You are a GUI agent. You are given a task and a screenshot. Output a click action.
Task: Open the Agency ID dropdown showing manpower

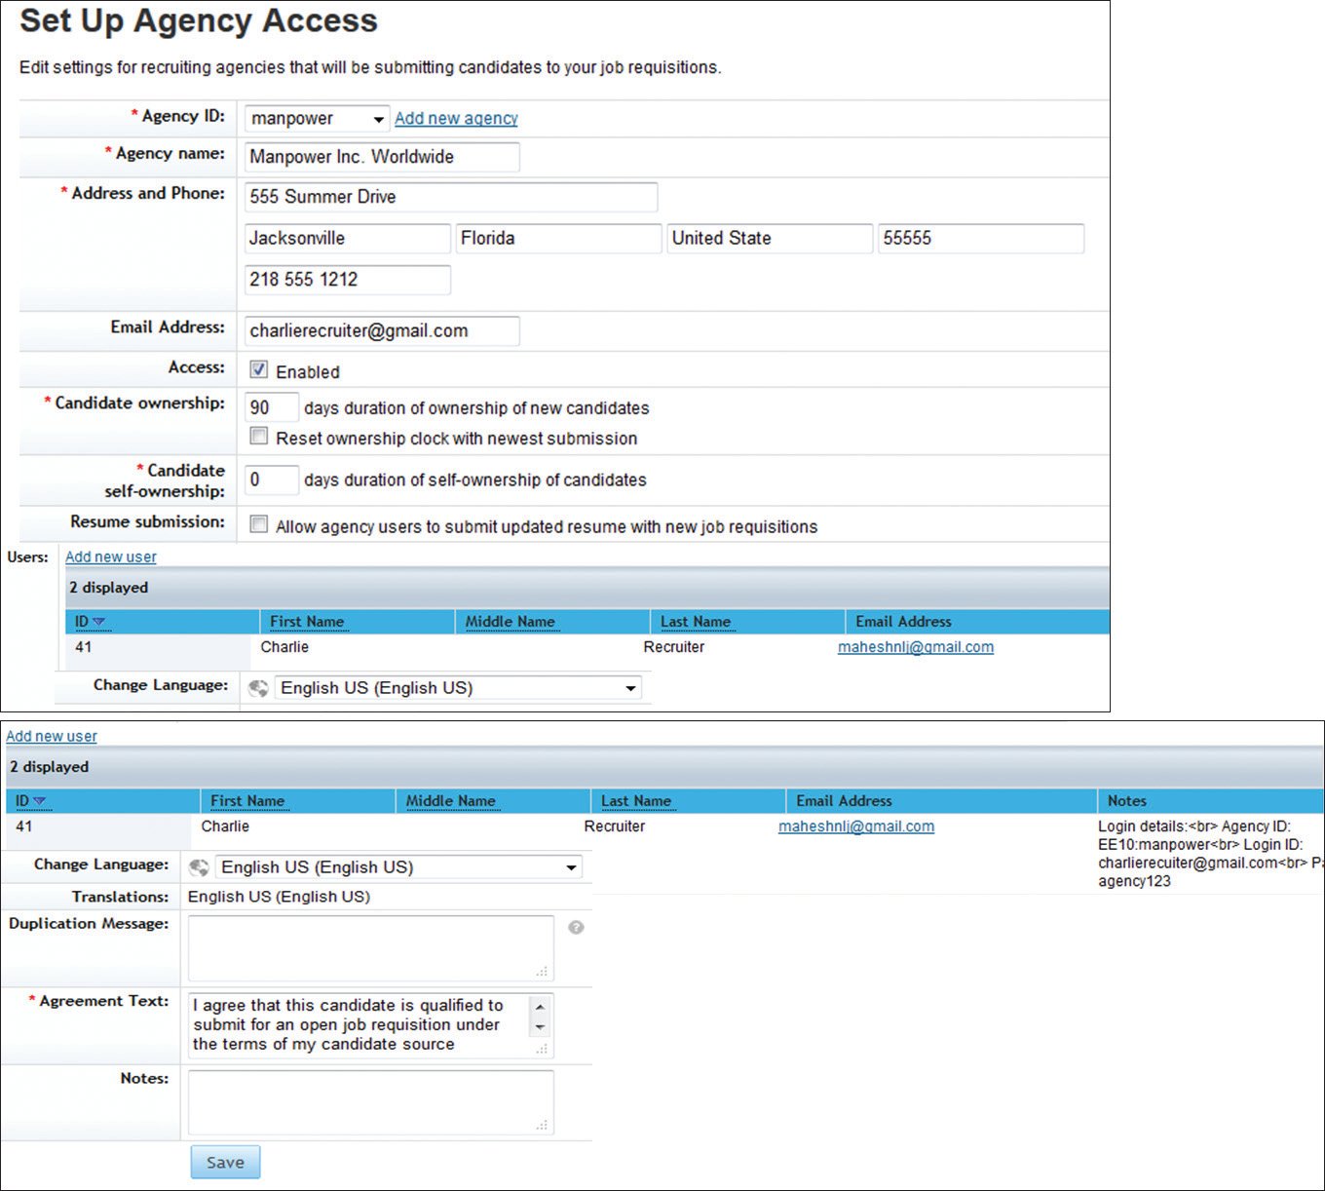coord(317,118)
